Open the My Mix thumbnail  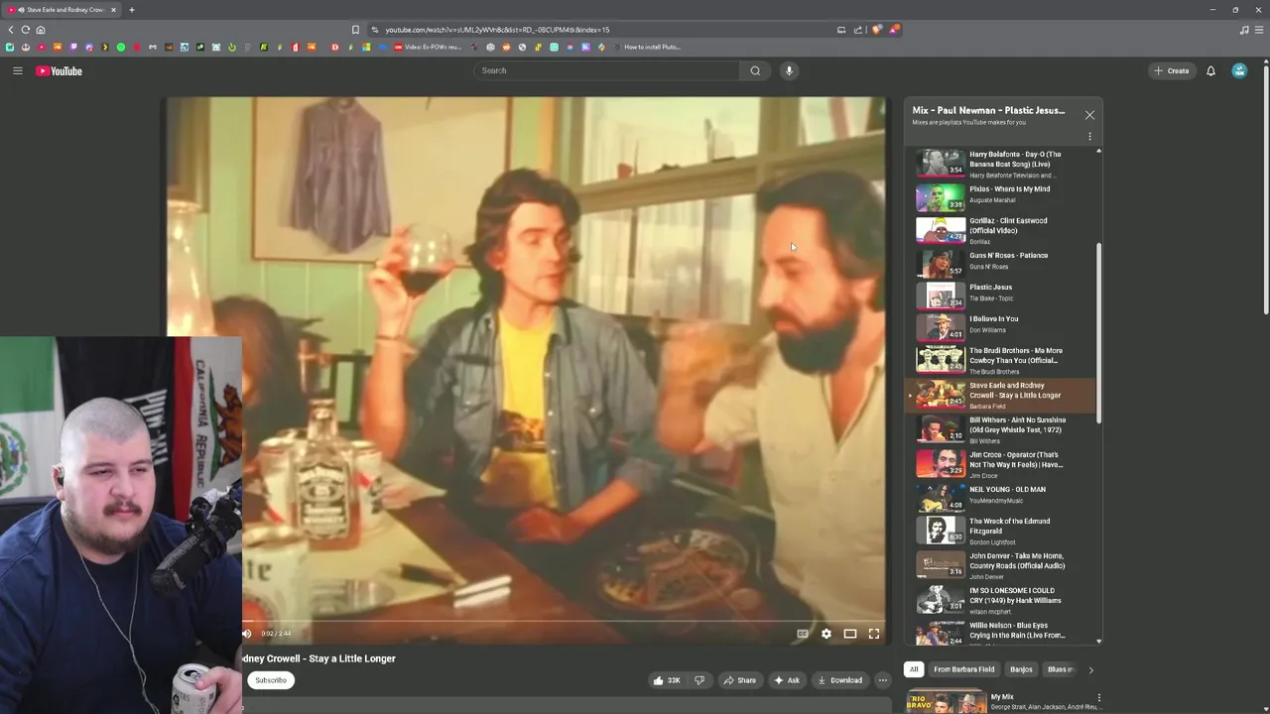click(946, 702)
